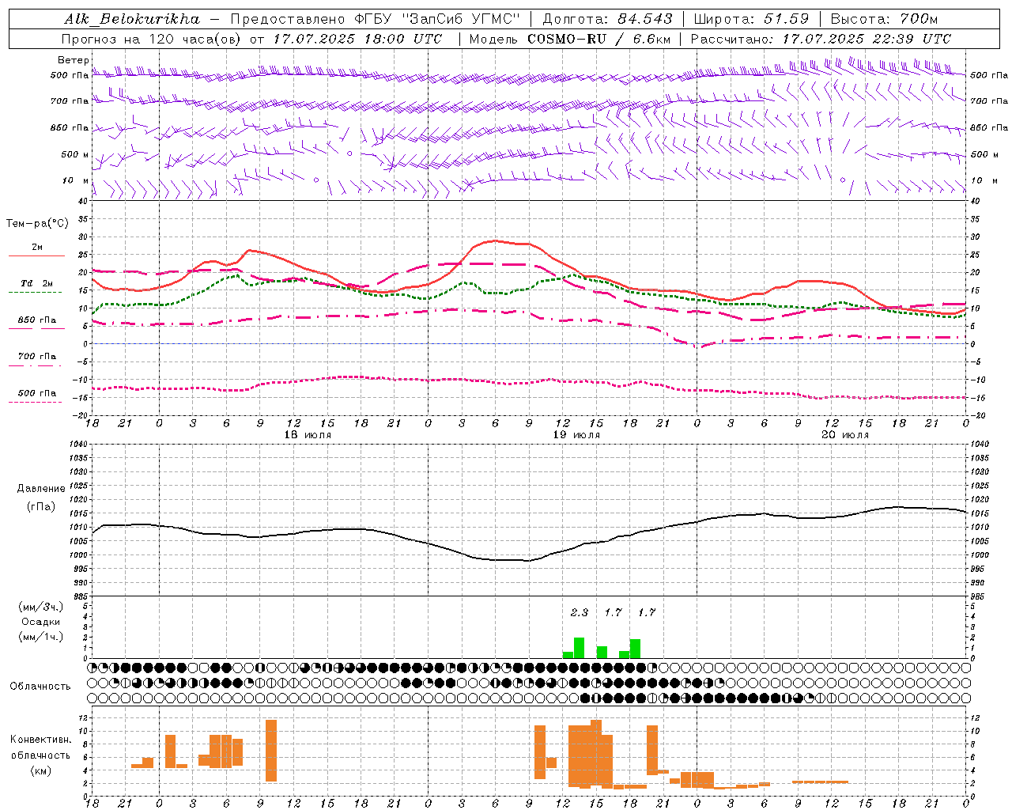This screenshot has height=810, width=1012.
Task: Click the '500 гПа' entry in temperature legend
Action: (x=37, y=393)
